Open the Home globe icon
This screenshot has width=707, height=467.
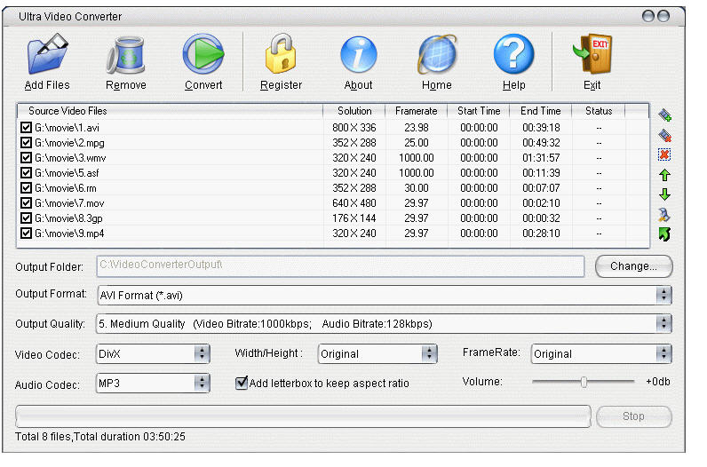click(x=437, y=54)
